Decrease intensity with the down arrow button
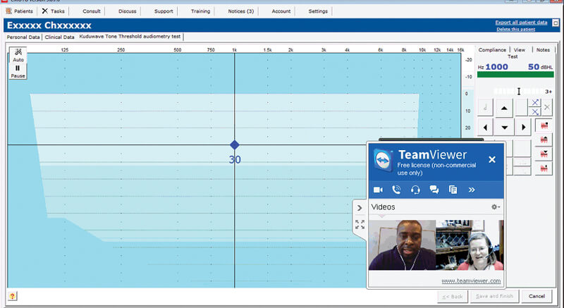 click(x=503, y=128)
